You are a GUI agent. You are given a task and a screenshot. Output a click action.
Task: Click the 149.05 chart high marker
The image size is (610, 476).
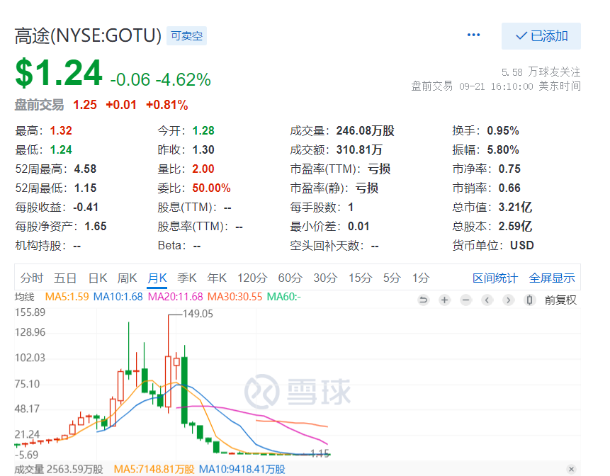click(198, 314)
